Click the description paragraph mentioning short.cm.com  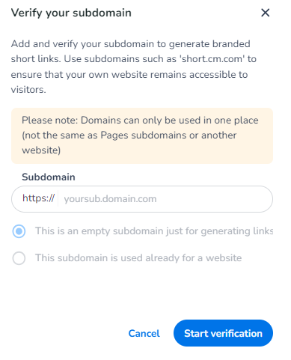pyautogui.click(x=134, y=67)
